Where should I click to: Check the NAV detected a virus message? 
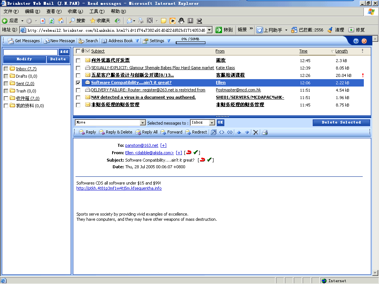pos(78,98)
